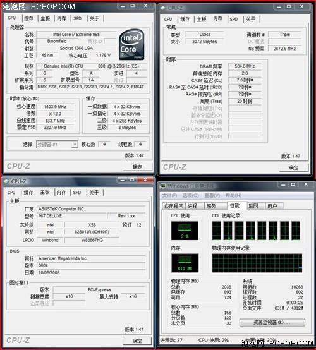316x350 pixels.
Task: Click the Task Manager title bar icon
Action: tap(163, 186)
